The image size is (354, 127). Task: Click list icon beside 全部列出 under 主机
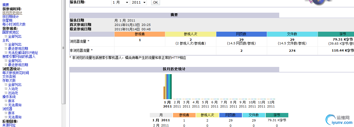[x=6, y=44]
